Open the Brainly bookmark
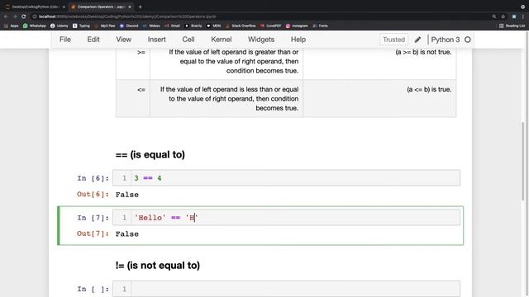Image resolution: width=529 pixels, height=297 pixels. [x=193, y=26]
